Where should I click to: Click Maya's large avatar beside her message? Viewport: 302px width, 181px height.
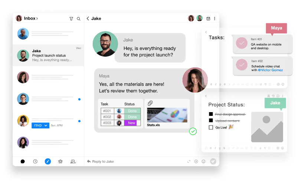pyautogui.click(x=195, y=80)
